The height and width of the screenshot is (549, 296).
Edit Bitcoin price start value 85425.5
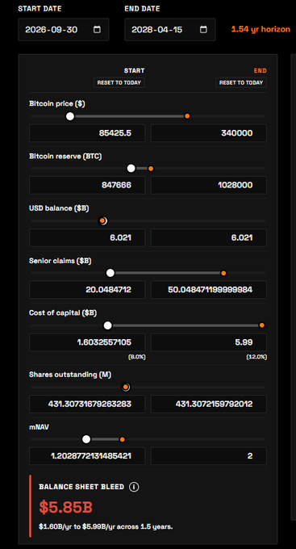pyautogui.click(x=87, y=133)
